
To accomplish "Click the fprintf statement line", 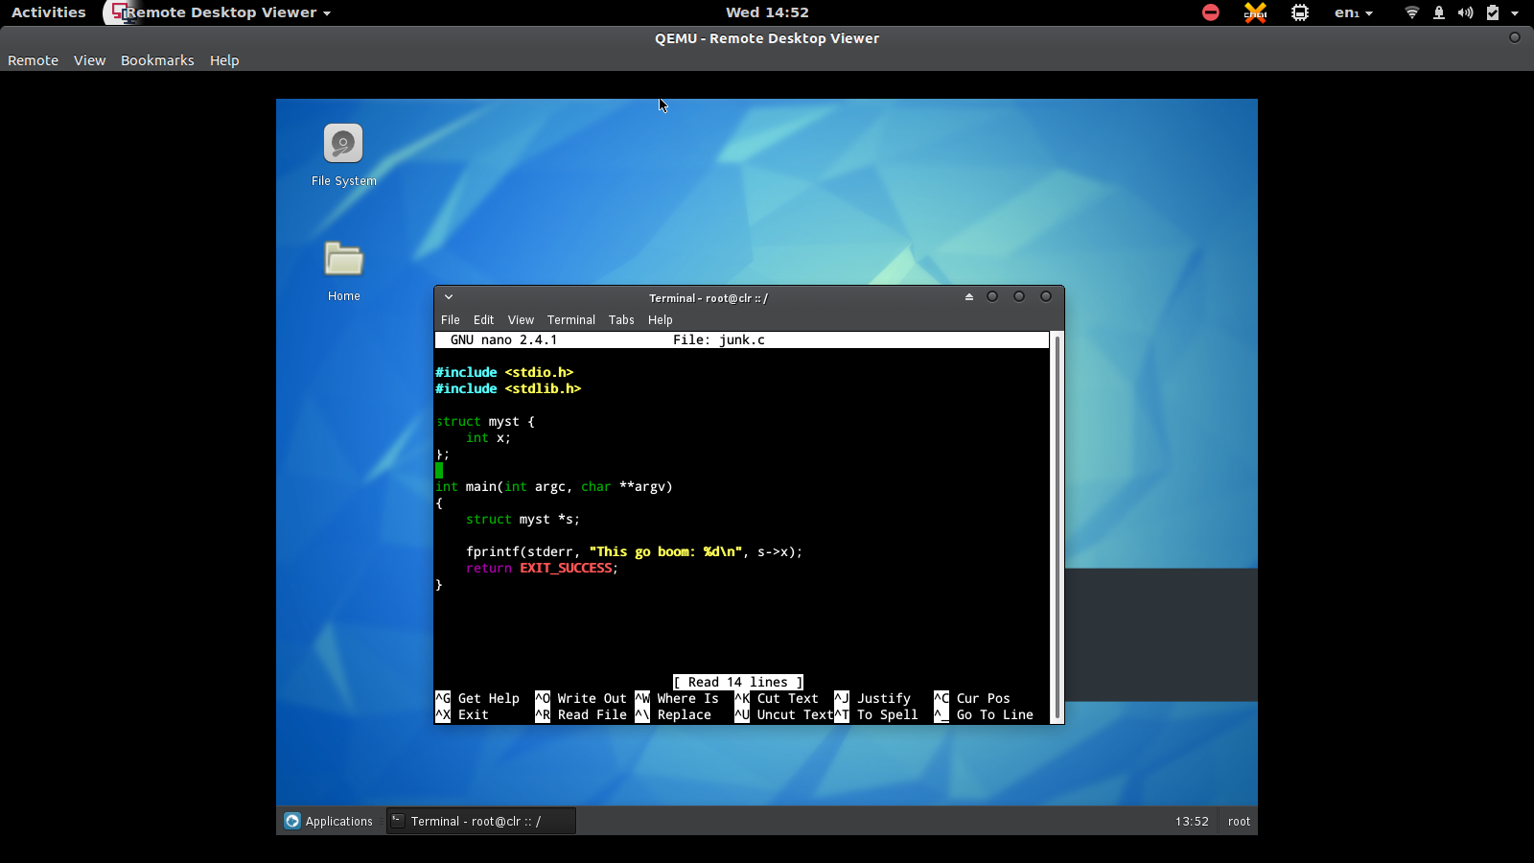I will point(634,552).
